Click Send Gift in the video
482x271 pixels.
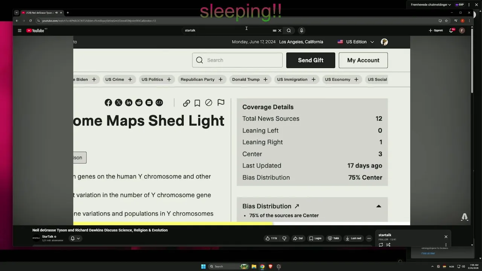(311, 60)
